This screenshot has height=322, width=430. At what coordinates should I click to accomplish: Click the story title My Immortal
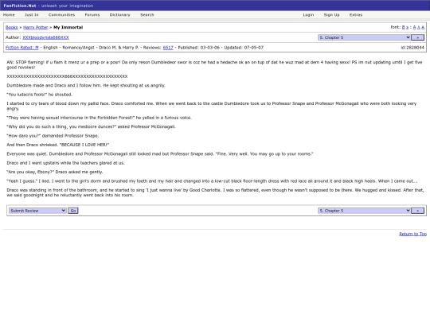[68, 27]
